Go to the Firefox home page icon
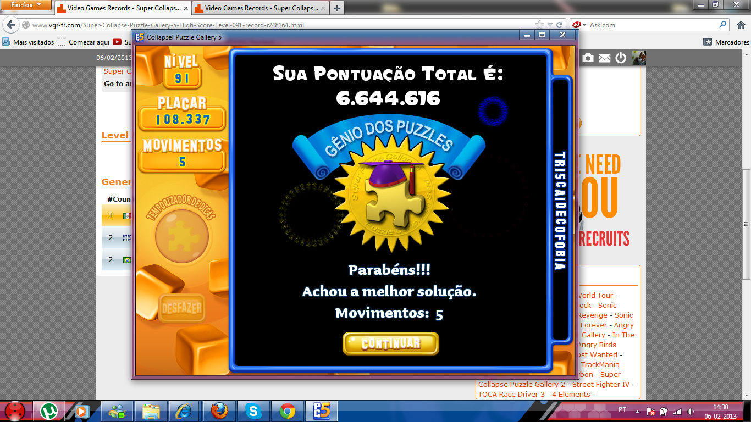751x422 pixels. [740, 25]
